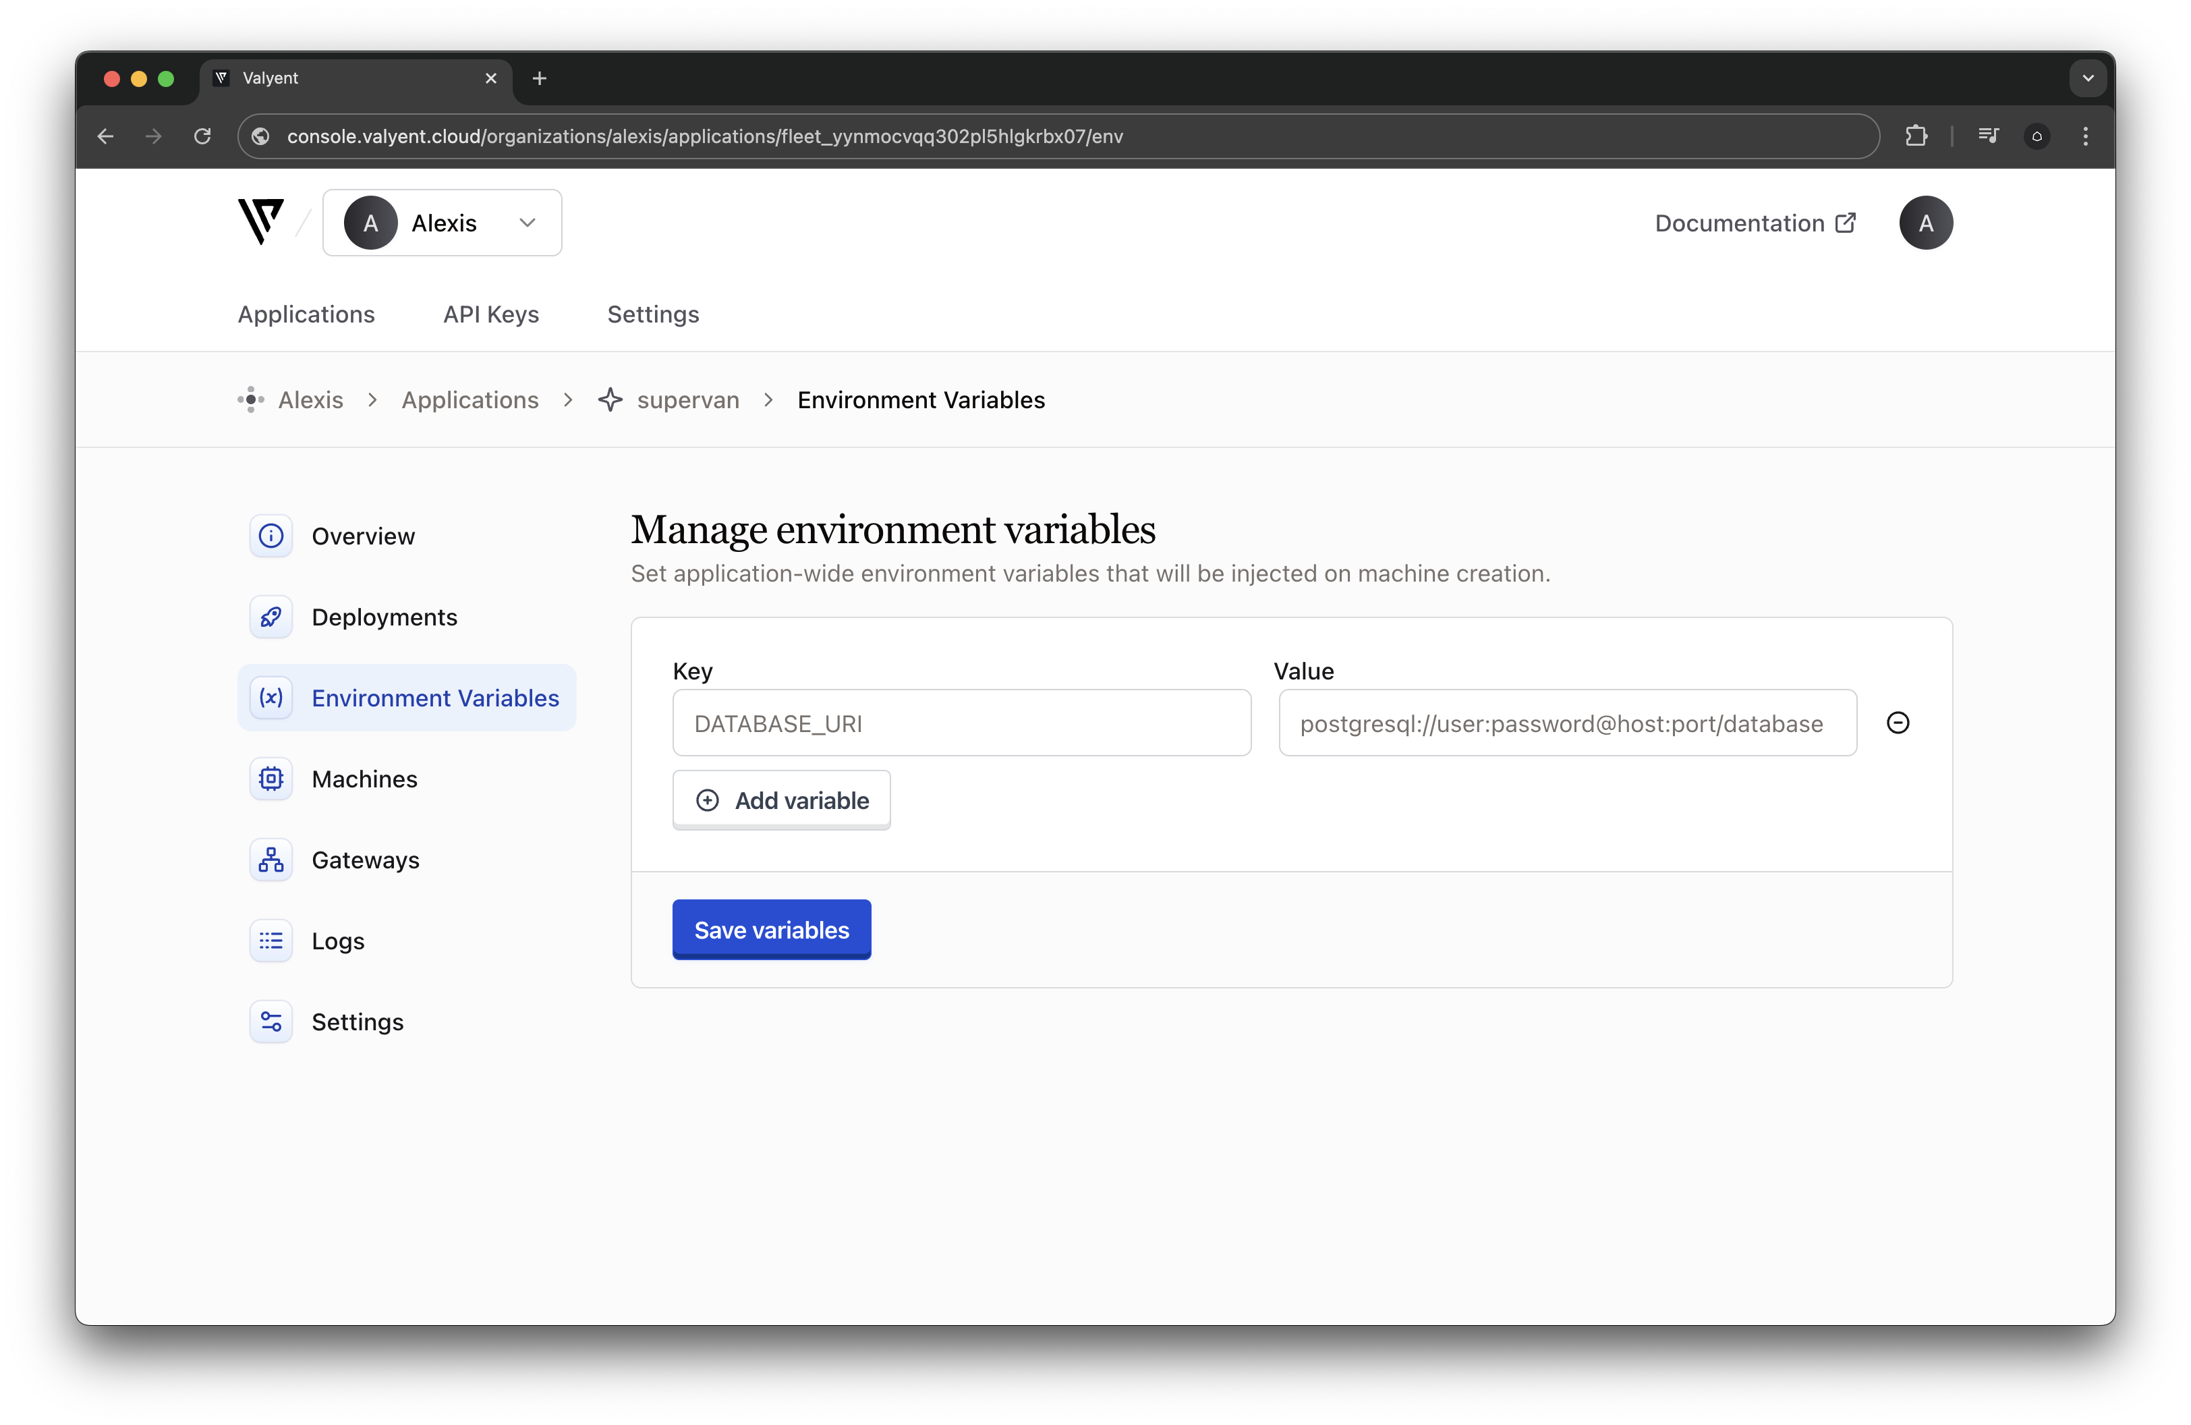Viewport: 2191px width, 1425px height.
Task: Open browser extensions puzzle icon
Action: click(1916, 136)
